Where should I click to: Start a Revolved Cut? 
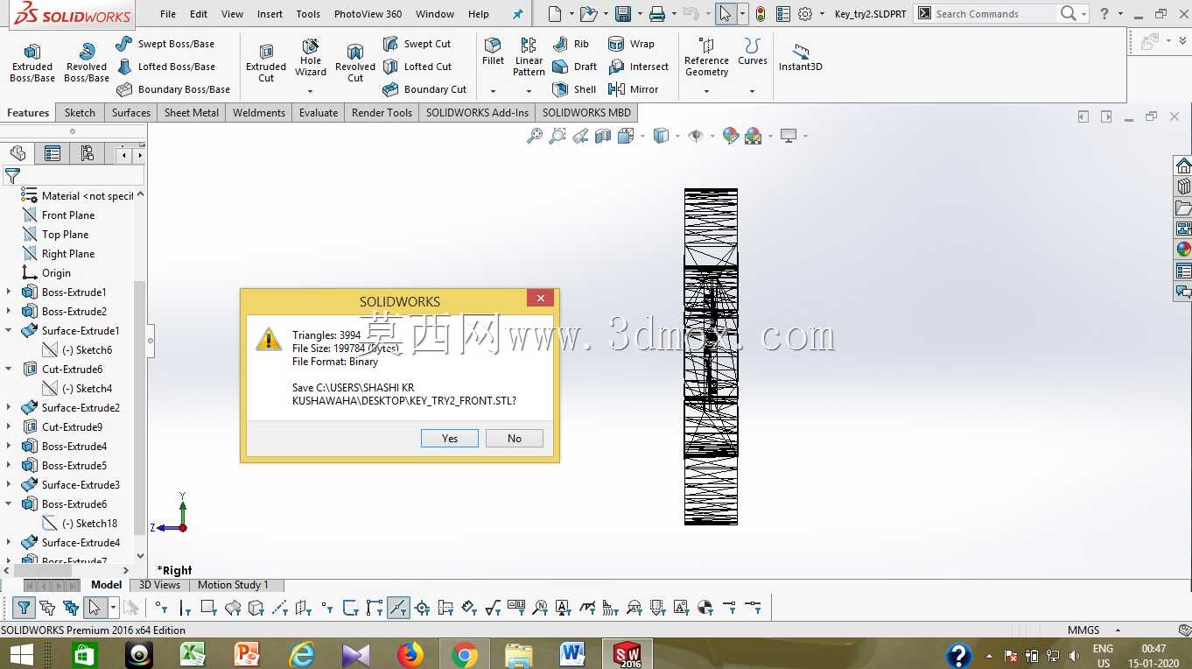(x=355, y=62)
